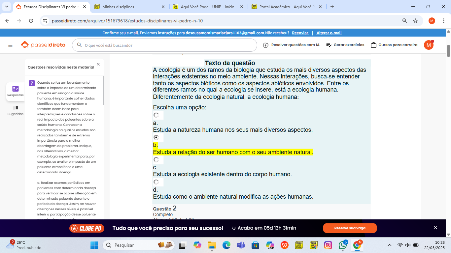451x253 pixels.
Task: Open the hamburger menu beside the Passei Direto logo
Action: pos(10,45)
